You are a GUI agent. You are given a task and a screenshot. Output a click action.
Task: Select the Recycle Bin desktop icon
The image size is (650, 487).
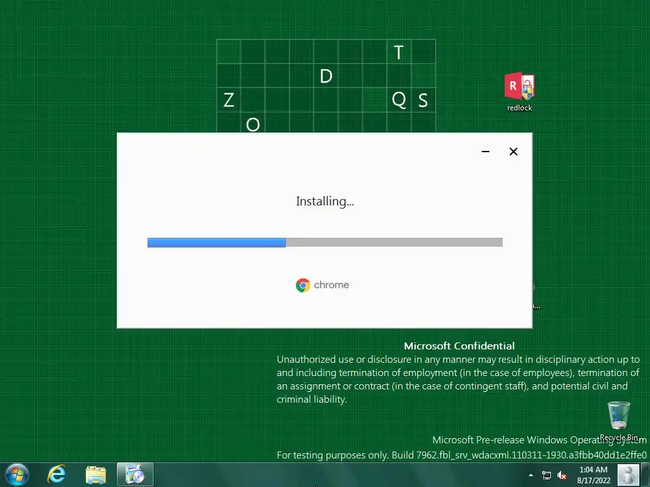pos(618,421)
